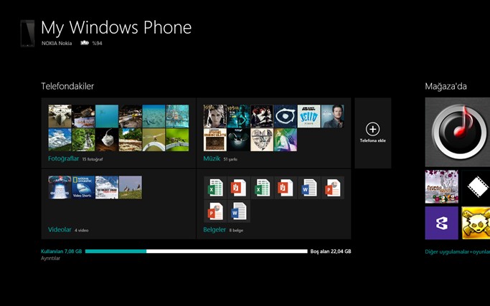Open the heart collage album cover
Screen dimensions: 490x306
[x=262, y=140]
